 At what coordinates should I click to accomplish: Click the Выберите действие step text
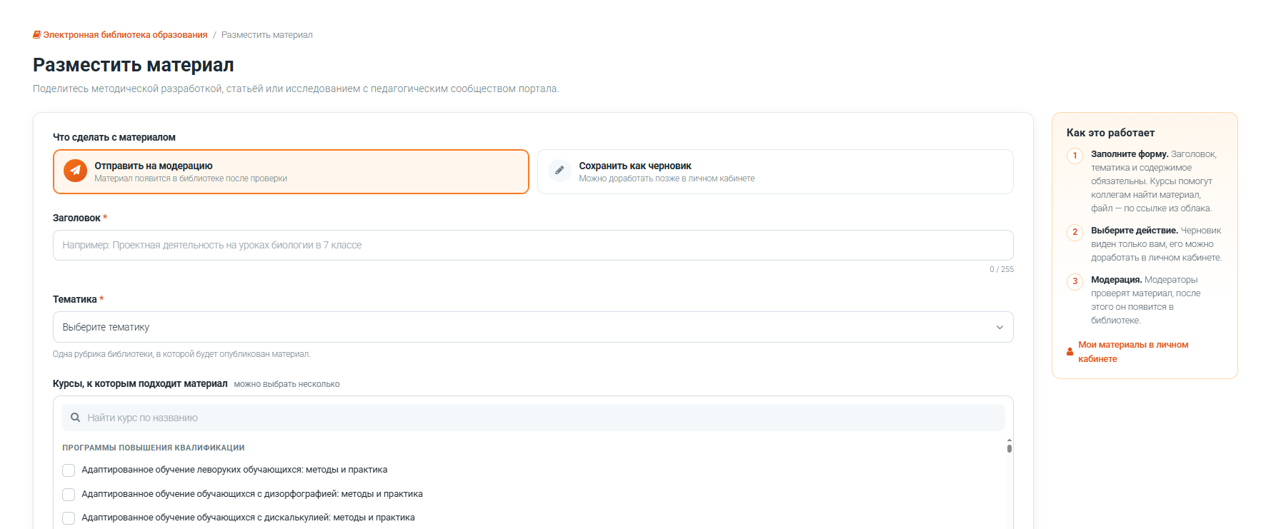pos(1156,244)
